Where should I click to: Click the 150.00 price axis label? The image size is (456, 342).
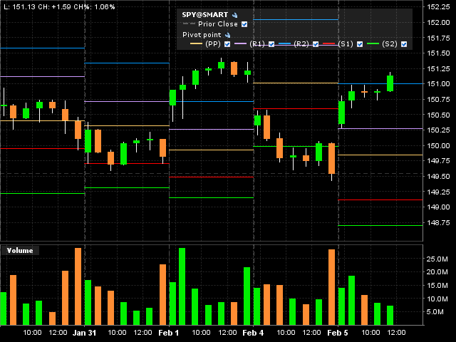pos(439,145)
